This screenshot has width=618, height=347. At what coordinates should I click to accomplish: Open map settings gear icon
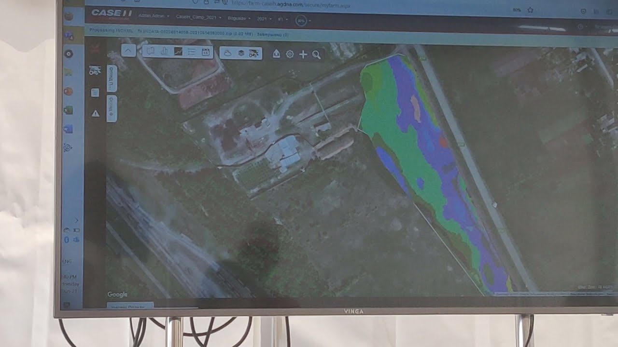pyautogui.click(x=290, y=54)
